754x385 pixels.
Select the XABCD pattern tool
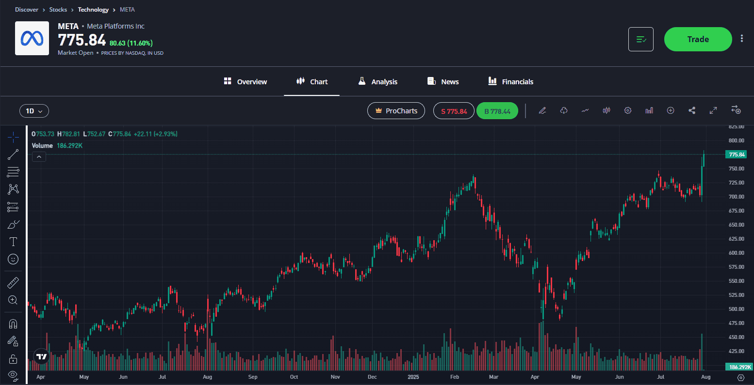click(13, 189)
